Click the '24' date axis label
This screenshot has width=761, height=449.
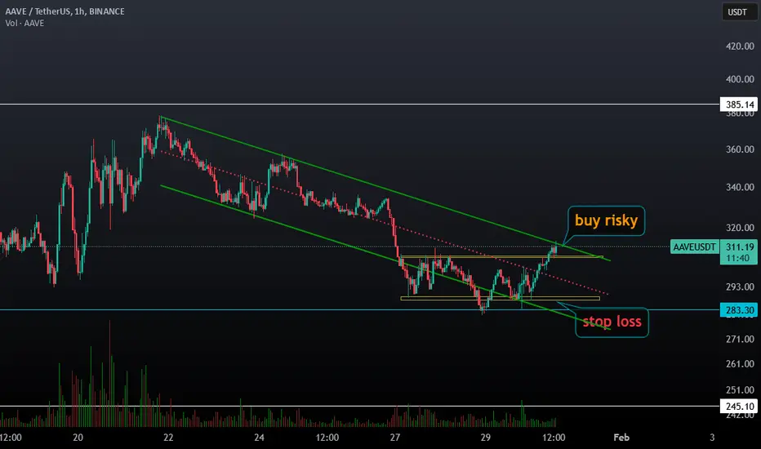point(259,438)
